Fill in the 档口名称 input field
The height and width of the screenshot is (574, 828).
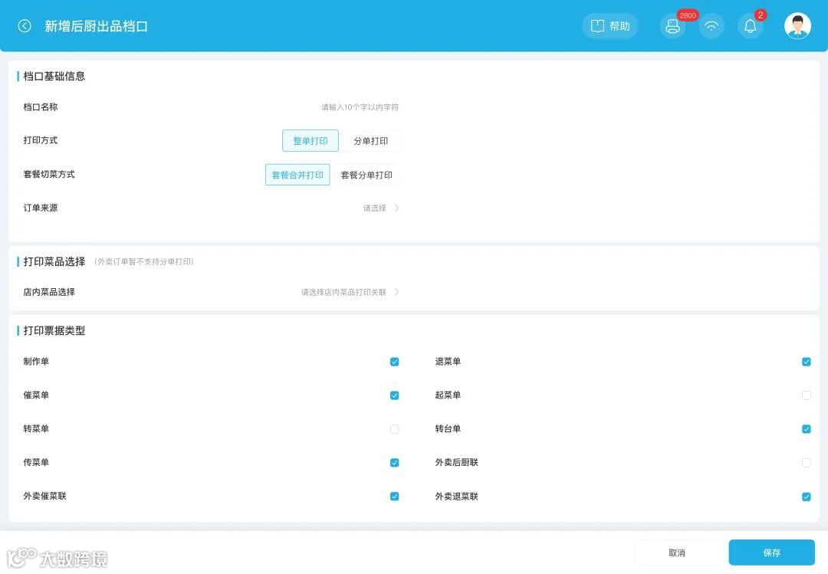(x=360, y=107)
